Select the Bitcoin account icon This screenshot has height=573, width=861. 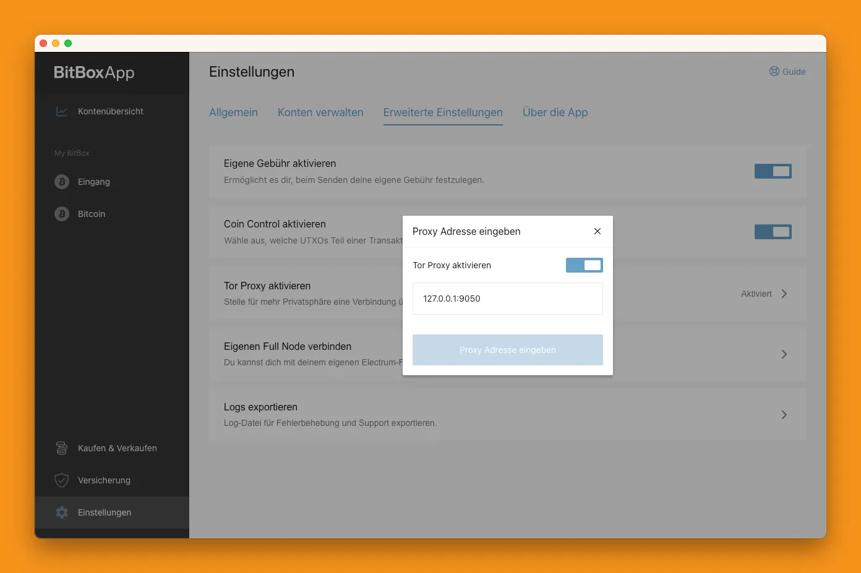click(61, 213)
